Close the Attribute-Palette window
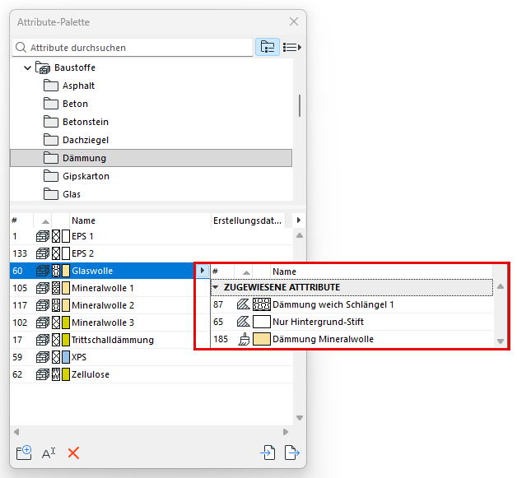 pos(294,21)
